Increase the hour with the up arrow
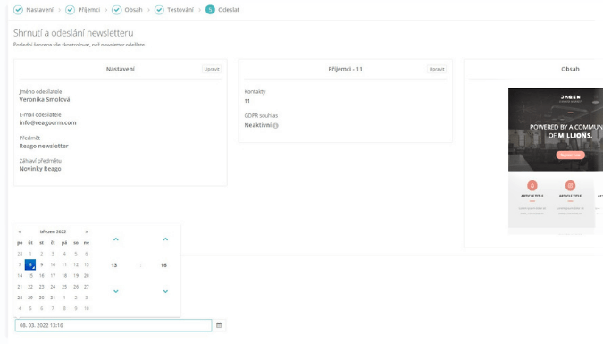 [116, 239]
